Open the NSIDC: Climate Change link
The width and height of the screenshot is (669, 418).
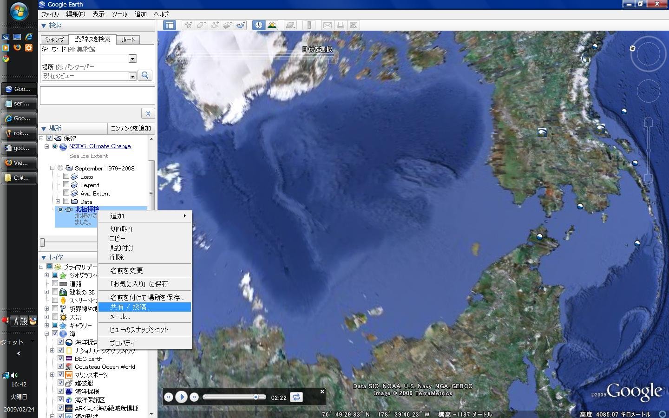point(100,146)
